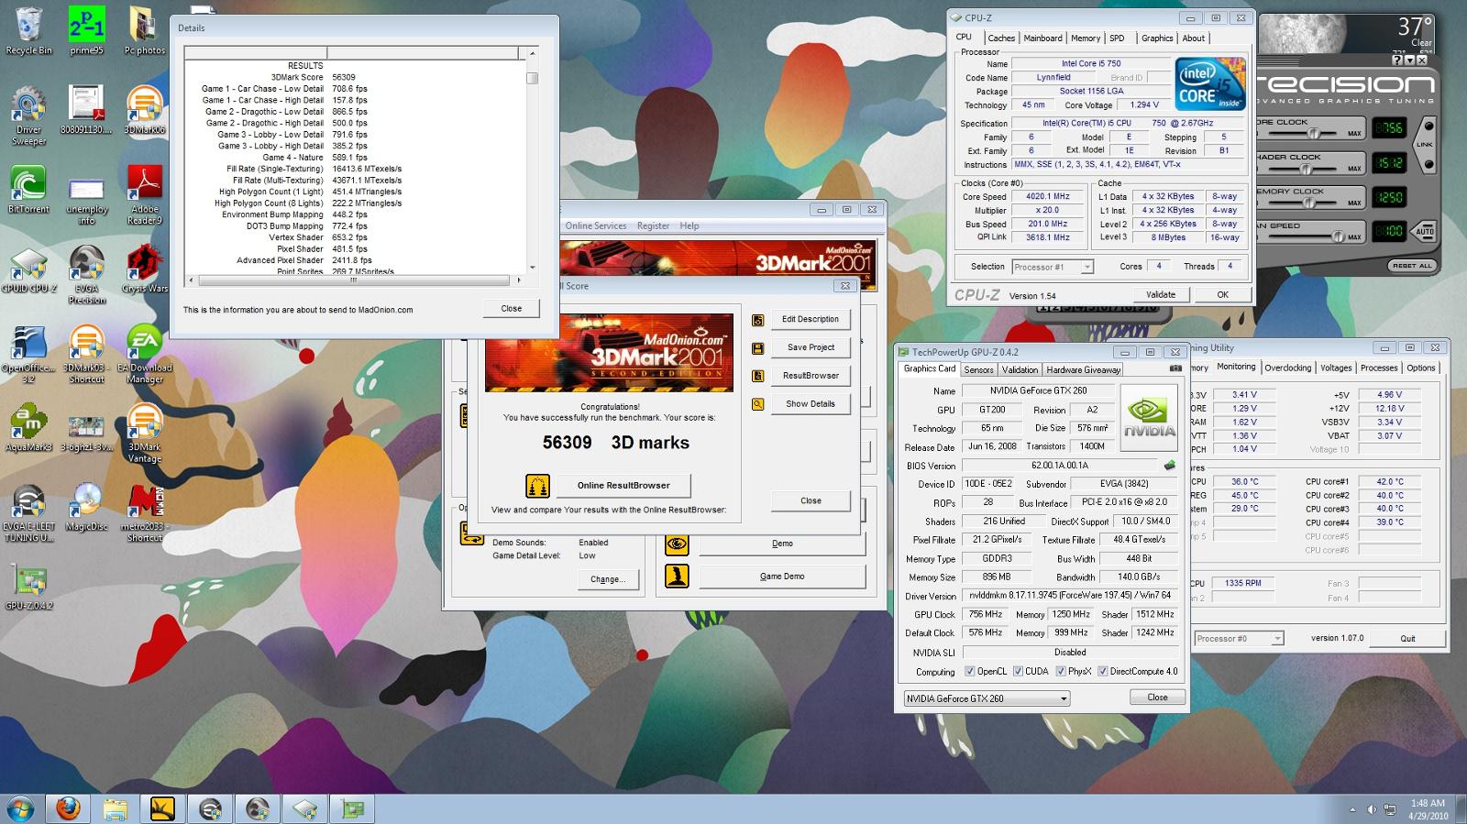Open the prime95 desktop shortcut
The image size is (1467, 824).
86,30
